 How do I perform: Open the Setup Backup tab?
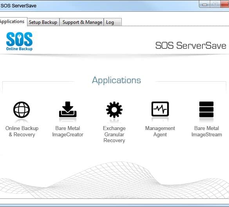[43, 22]
